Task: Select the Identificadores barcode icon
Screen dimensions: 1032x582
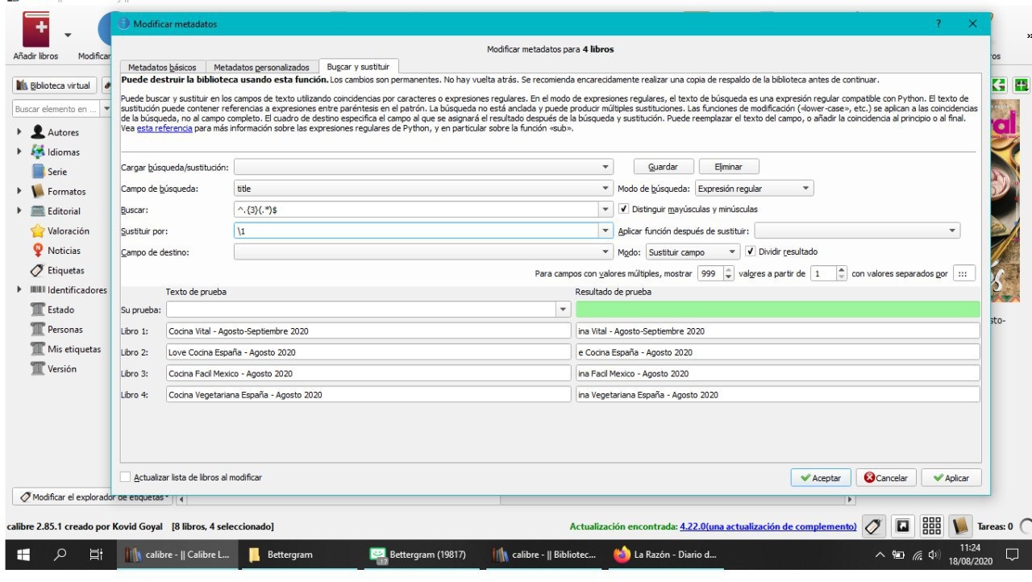Action: [x=38, y=289]
